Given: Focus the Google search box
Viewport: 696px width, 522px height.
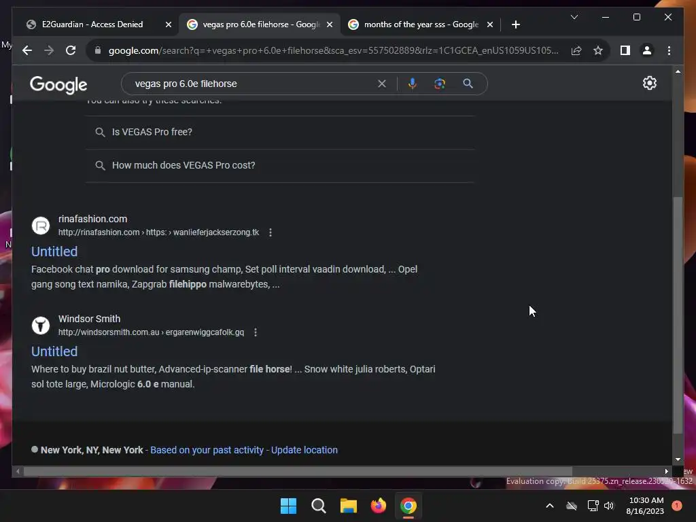Looking at the screenshot, I should pos(253,84).
